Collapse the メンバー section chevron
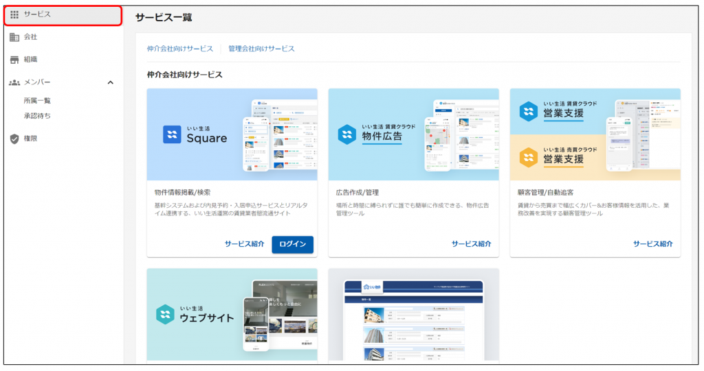704x371 pixels. click(111, 82)
